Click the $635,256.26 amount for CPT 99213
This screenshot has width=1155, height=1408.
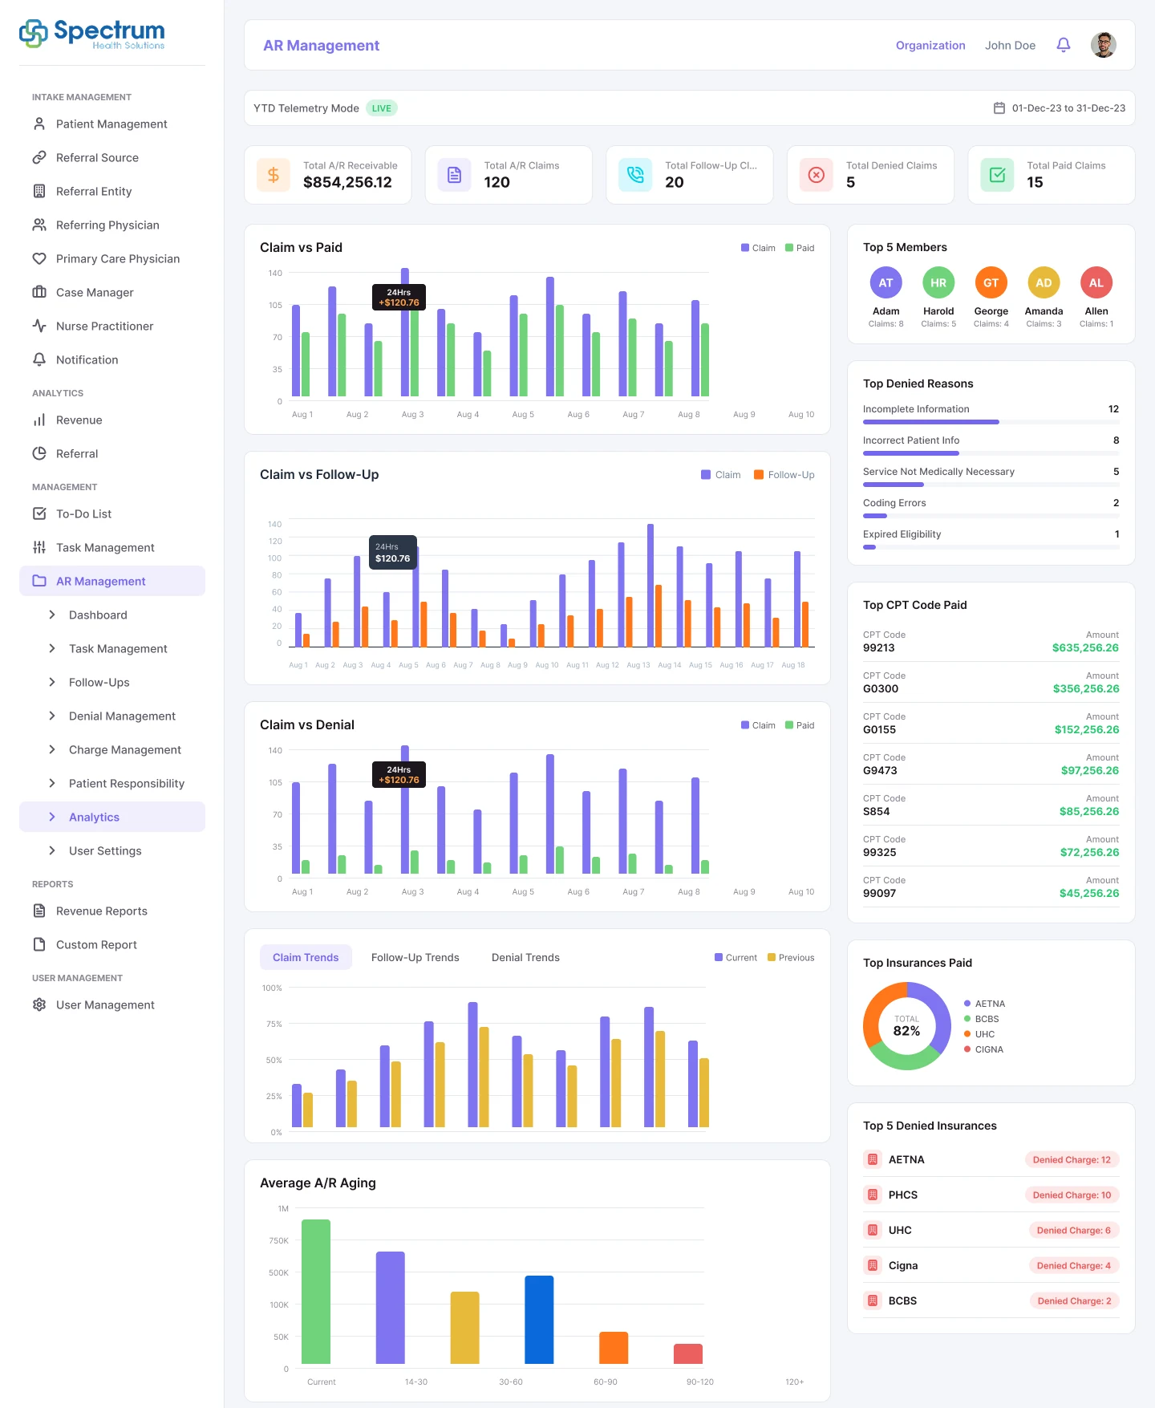click(x=1085, y=648)
